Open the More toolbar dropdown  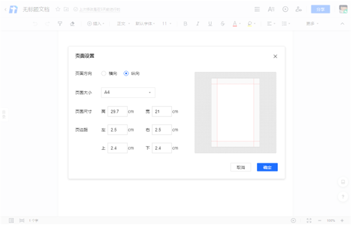312,23
